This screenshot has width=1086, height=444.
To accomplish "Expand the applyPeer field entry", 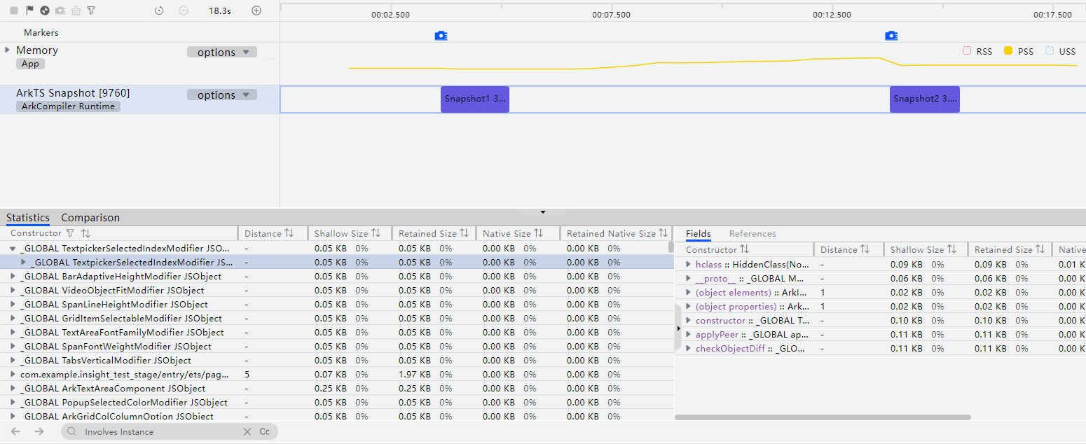I will 689,335.
